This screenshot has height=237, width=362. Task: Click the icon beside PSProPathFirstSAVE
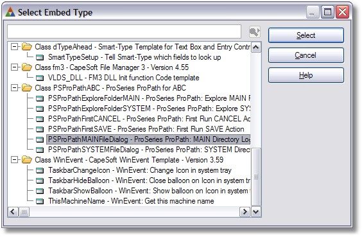point(40,129)
